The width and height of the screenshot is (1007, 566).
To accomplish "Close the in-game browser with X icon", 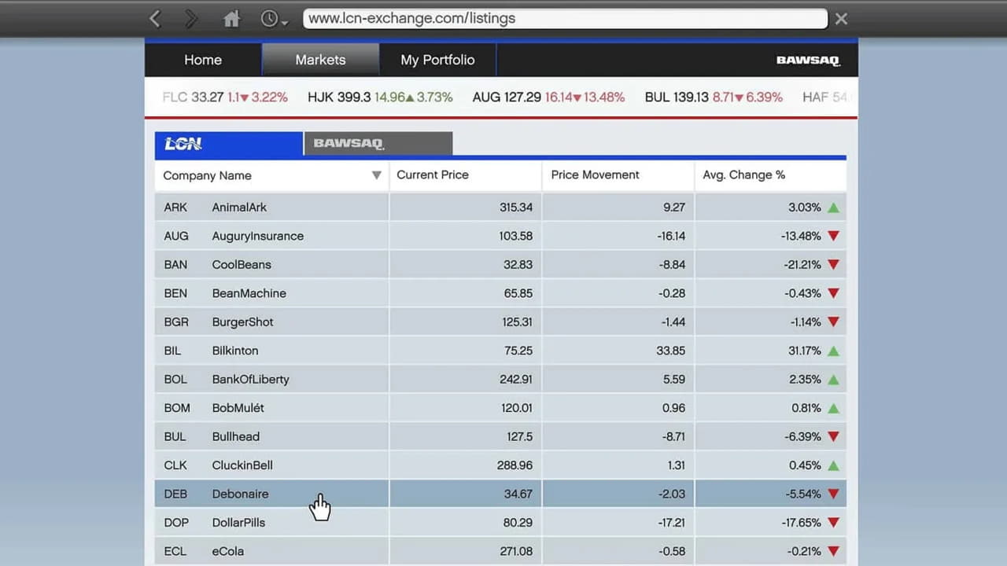I will click(x=841, y=19).
